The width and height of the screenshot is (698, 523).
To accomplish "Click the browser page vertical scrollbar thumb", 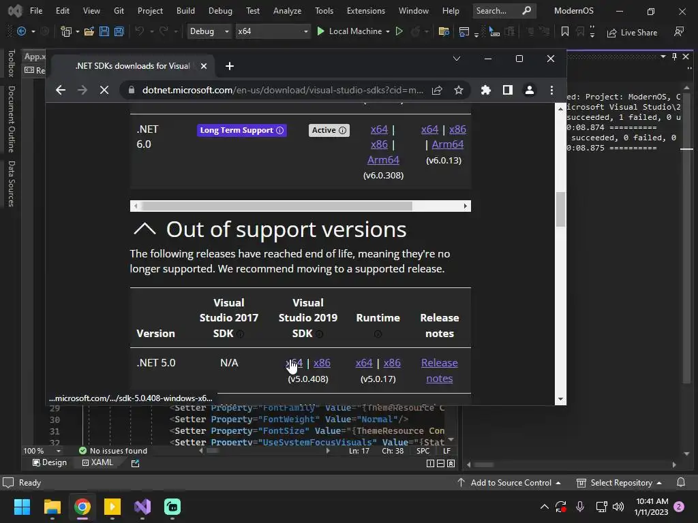I will tap(560, 209).
